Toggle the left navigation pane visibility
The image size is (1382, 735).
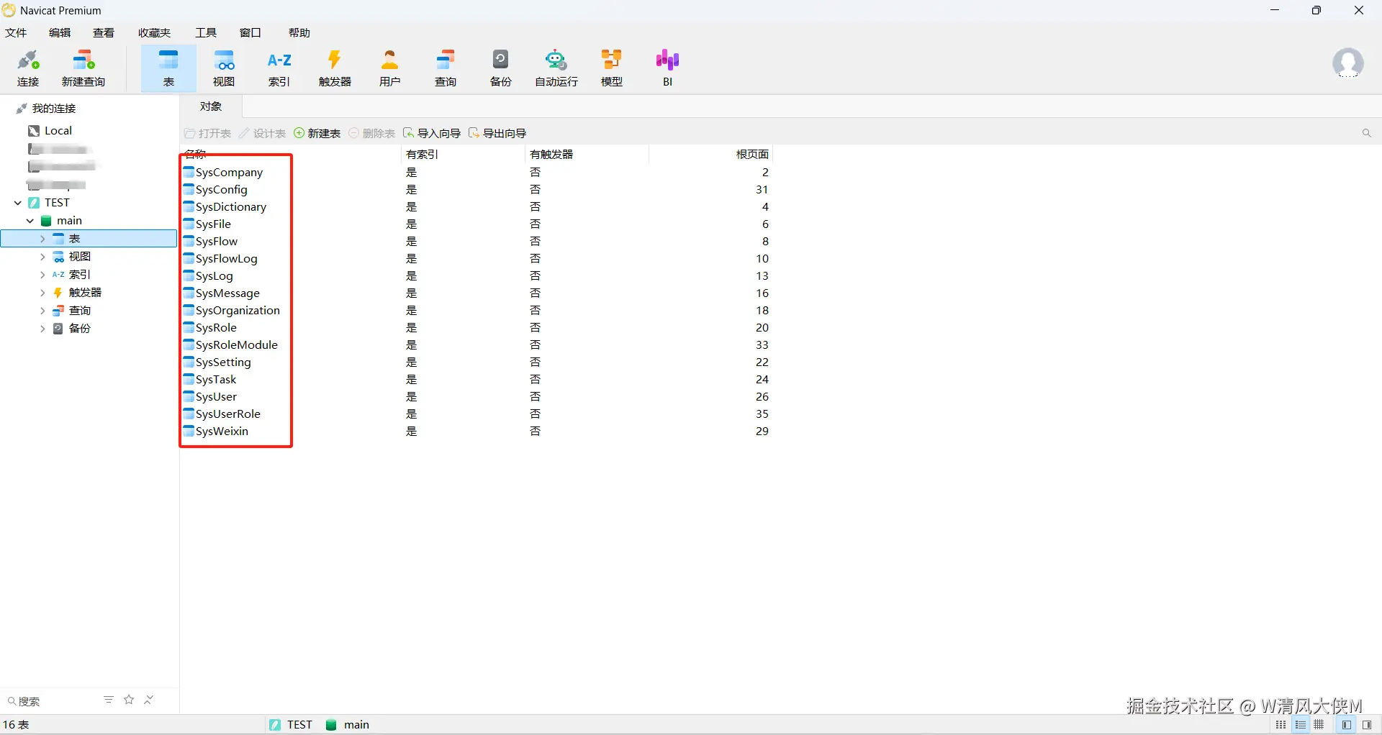(1346, 725)
